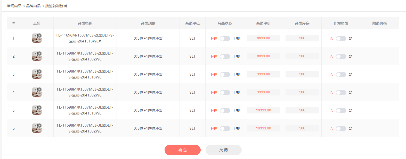The height and width of the screenshot is (159, 406).
Task: Toggle 商品状态 switch for row 6
Action: pos(225,129)
